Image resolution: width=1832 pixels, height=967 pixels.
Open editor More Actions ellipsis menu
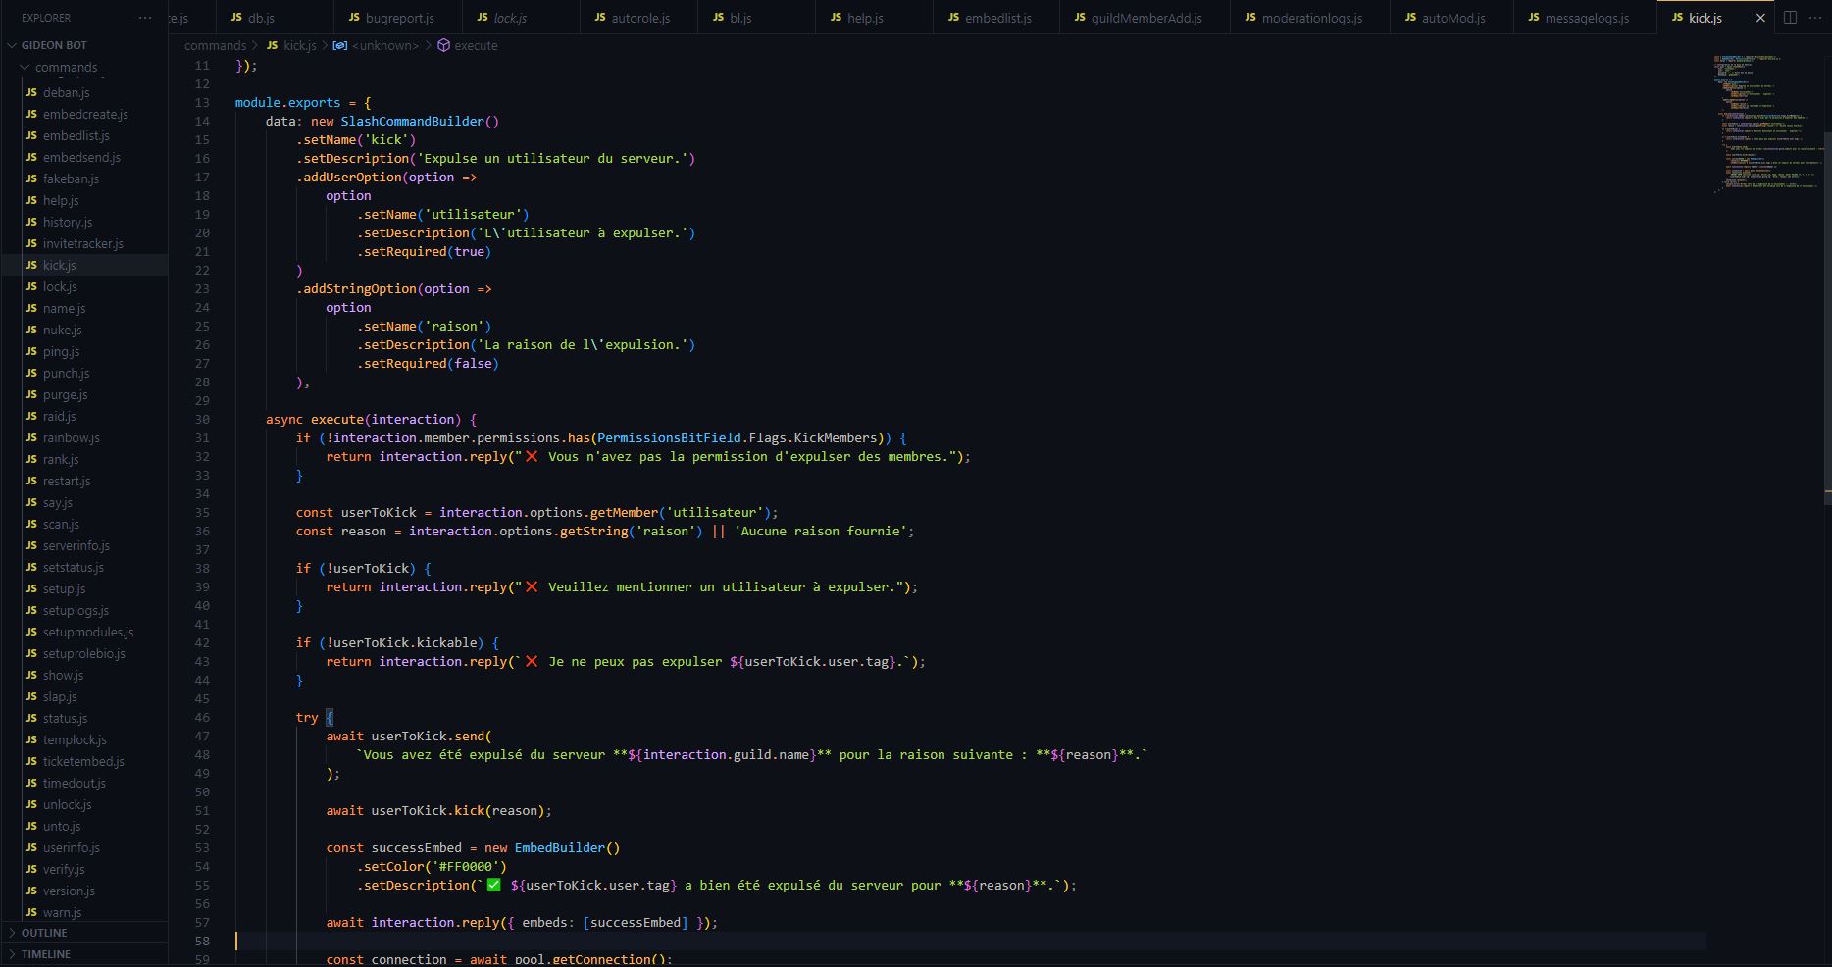point(1814,18)
